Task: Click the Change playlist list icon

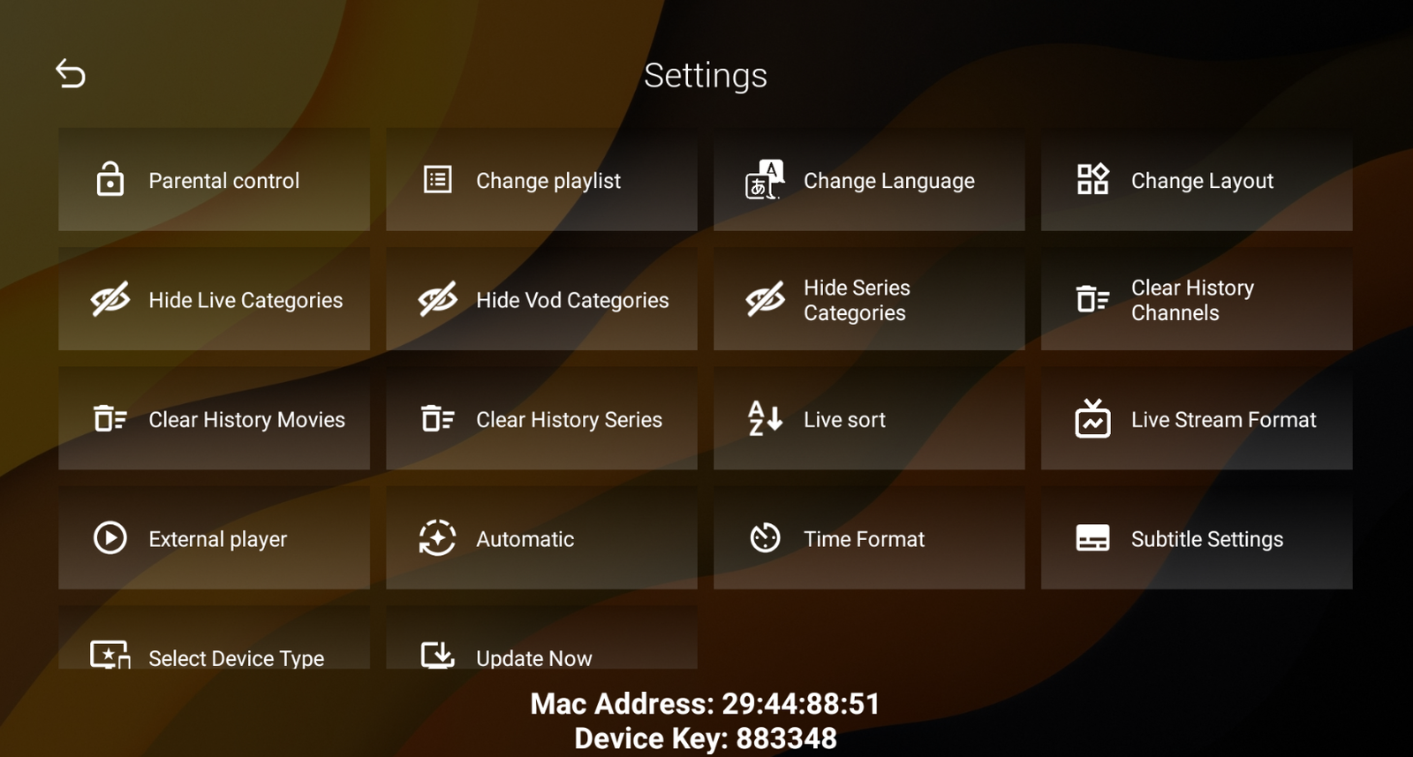Action: click(437, 179)
